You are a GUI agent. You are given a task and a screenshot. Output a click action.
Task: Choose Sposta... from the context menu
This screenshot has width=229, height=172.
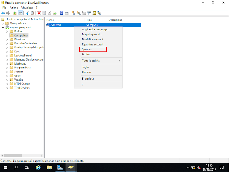click(x=98, y=49)
